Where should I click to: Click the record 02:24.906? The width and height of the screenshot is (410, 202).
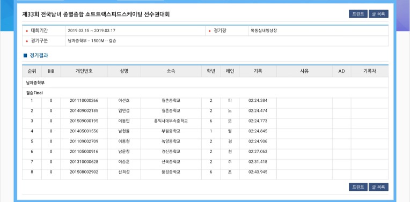(258, 141)
